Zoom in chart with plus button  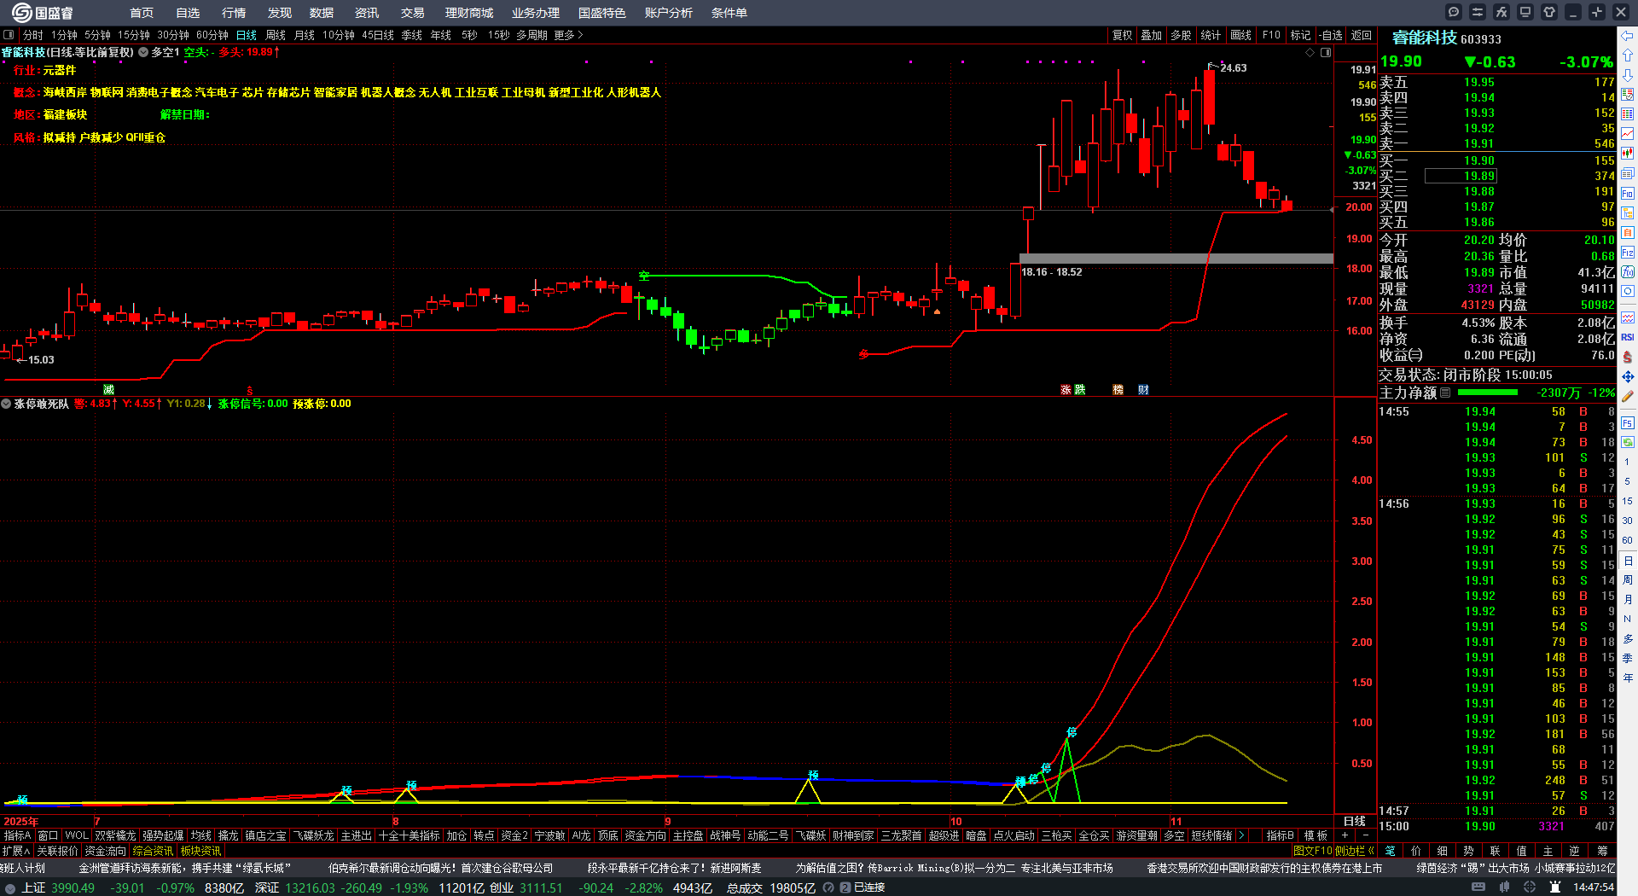point(1345,835)
